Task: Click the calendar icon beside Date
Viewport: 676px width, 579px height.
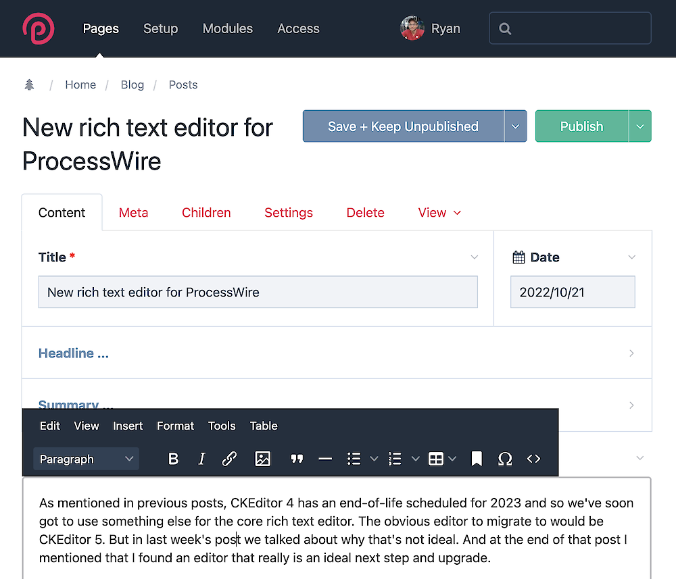Action: coord(518,257)
